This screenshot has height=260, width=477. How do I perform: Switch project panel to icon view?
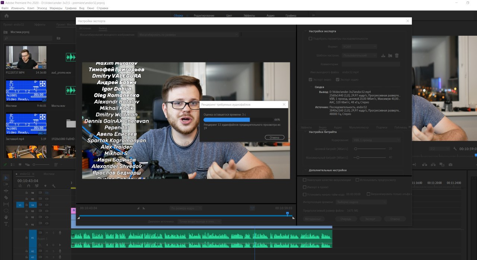[20, 164]
